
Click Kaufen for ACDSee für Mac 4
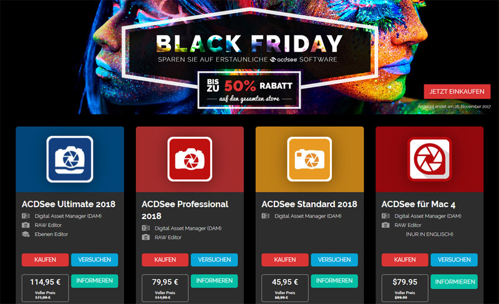[405, 260]
